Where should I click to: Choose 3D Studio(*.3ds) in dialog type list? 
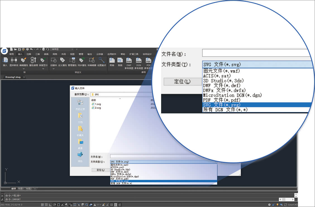(x=164, y=169)
